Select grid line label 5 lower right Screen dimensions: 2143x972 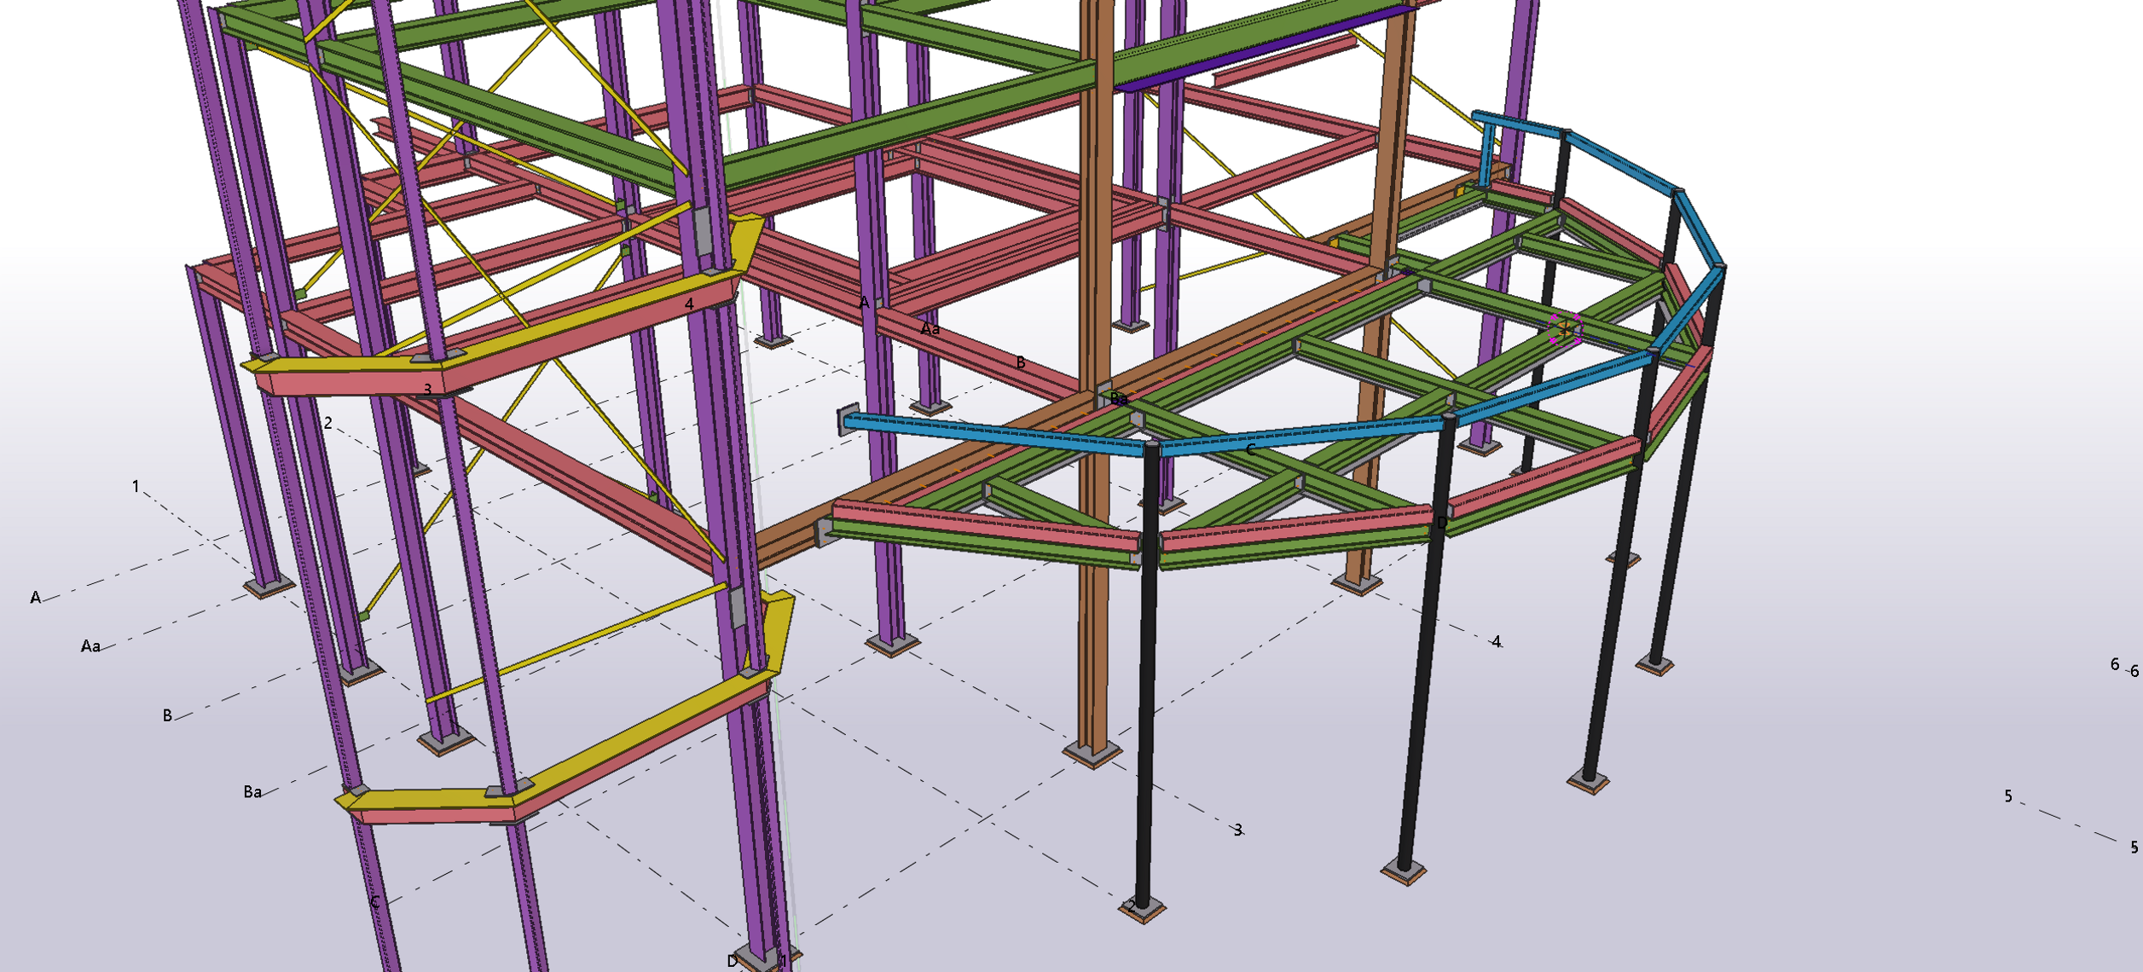(2134, 847)
